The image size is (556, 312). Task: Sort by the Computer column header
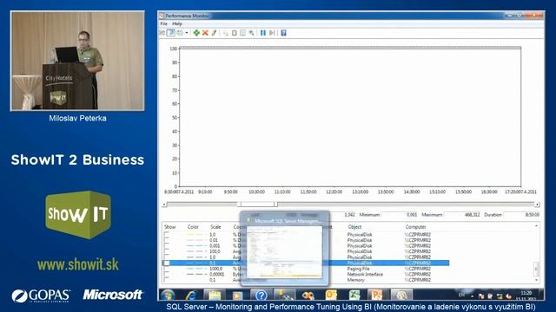[x=415, y=227]
